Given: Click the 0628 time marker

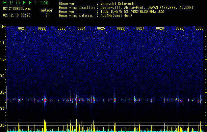Looking at the screenshot, I should click(160, 28).
